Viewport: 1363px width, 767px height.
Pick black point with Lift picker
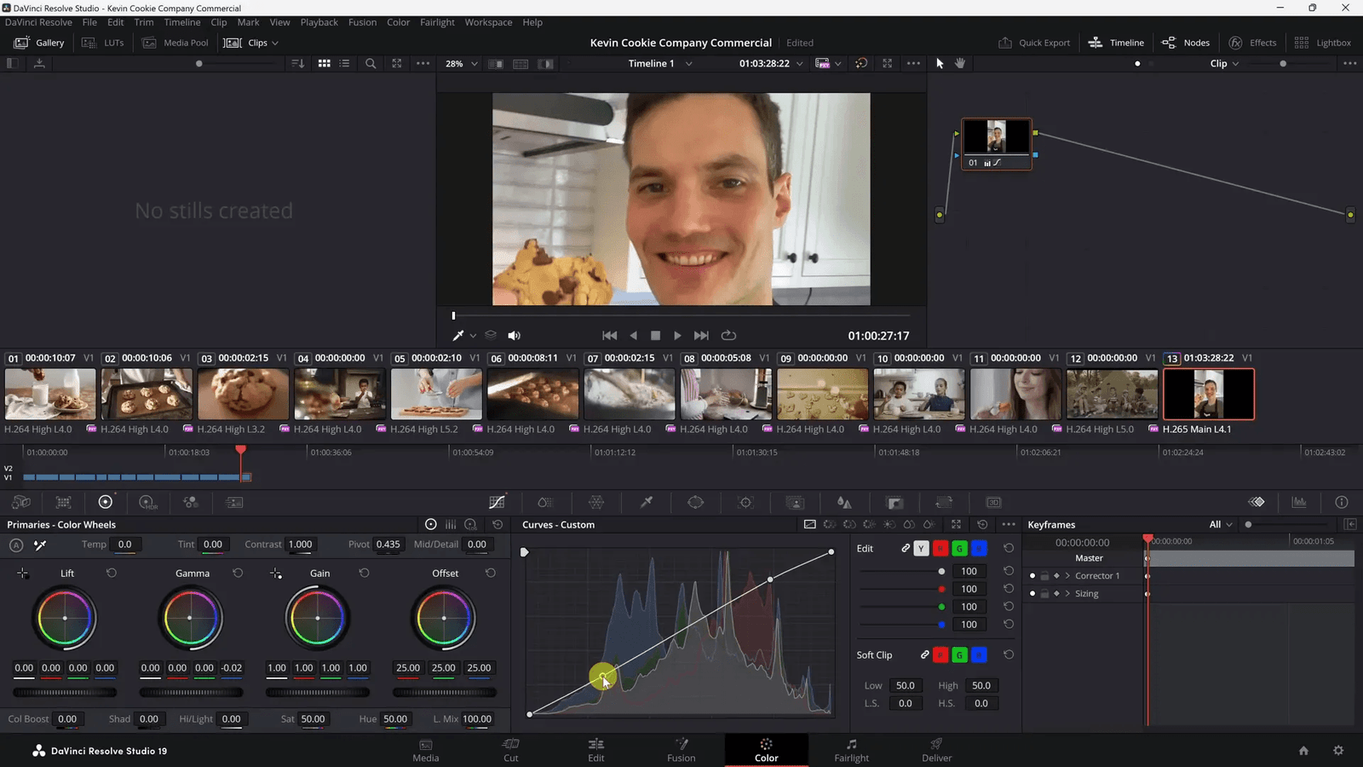23,574
